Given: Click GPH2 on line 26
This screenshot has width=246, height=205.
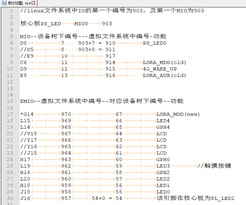Looking at the screenshot, I should point(163,173).
